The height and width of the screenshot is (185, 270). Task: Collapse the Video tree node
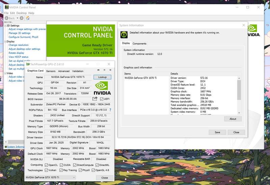coord(5,73)
